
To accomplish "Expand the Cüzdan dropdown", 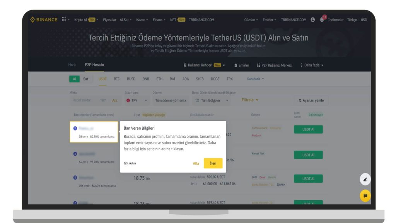I will pyautogui.click(x=251, y=20).
